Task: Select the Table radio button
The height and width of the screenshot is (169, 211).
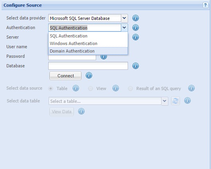Action: point(51,88)
